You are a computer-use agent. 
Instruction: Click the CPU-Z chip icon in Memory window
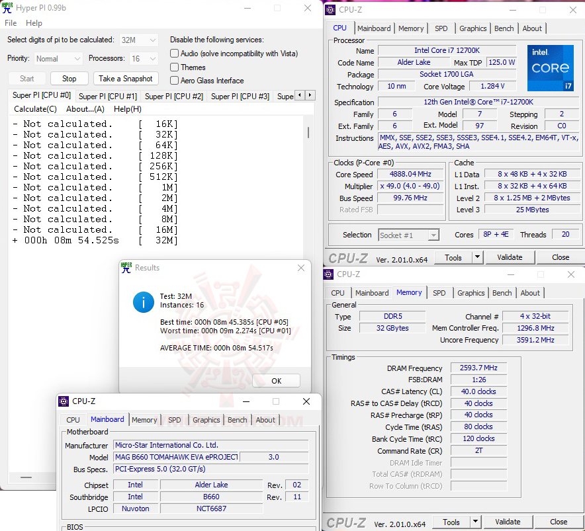(x=328, y=274)
